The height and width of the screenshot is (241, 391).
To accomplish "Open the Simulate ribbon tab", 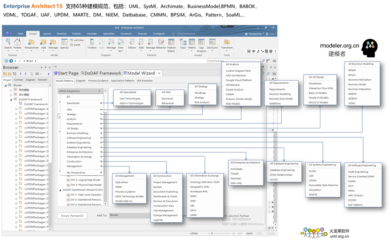I will pos(92,34).
